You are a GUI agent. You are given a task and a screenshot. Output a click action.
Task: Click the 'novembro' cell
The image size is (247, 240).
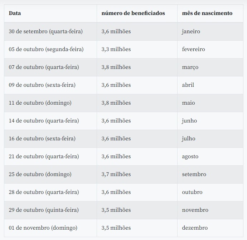210,210
